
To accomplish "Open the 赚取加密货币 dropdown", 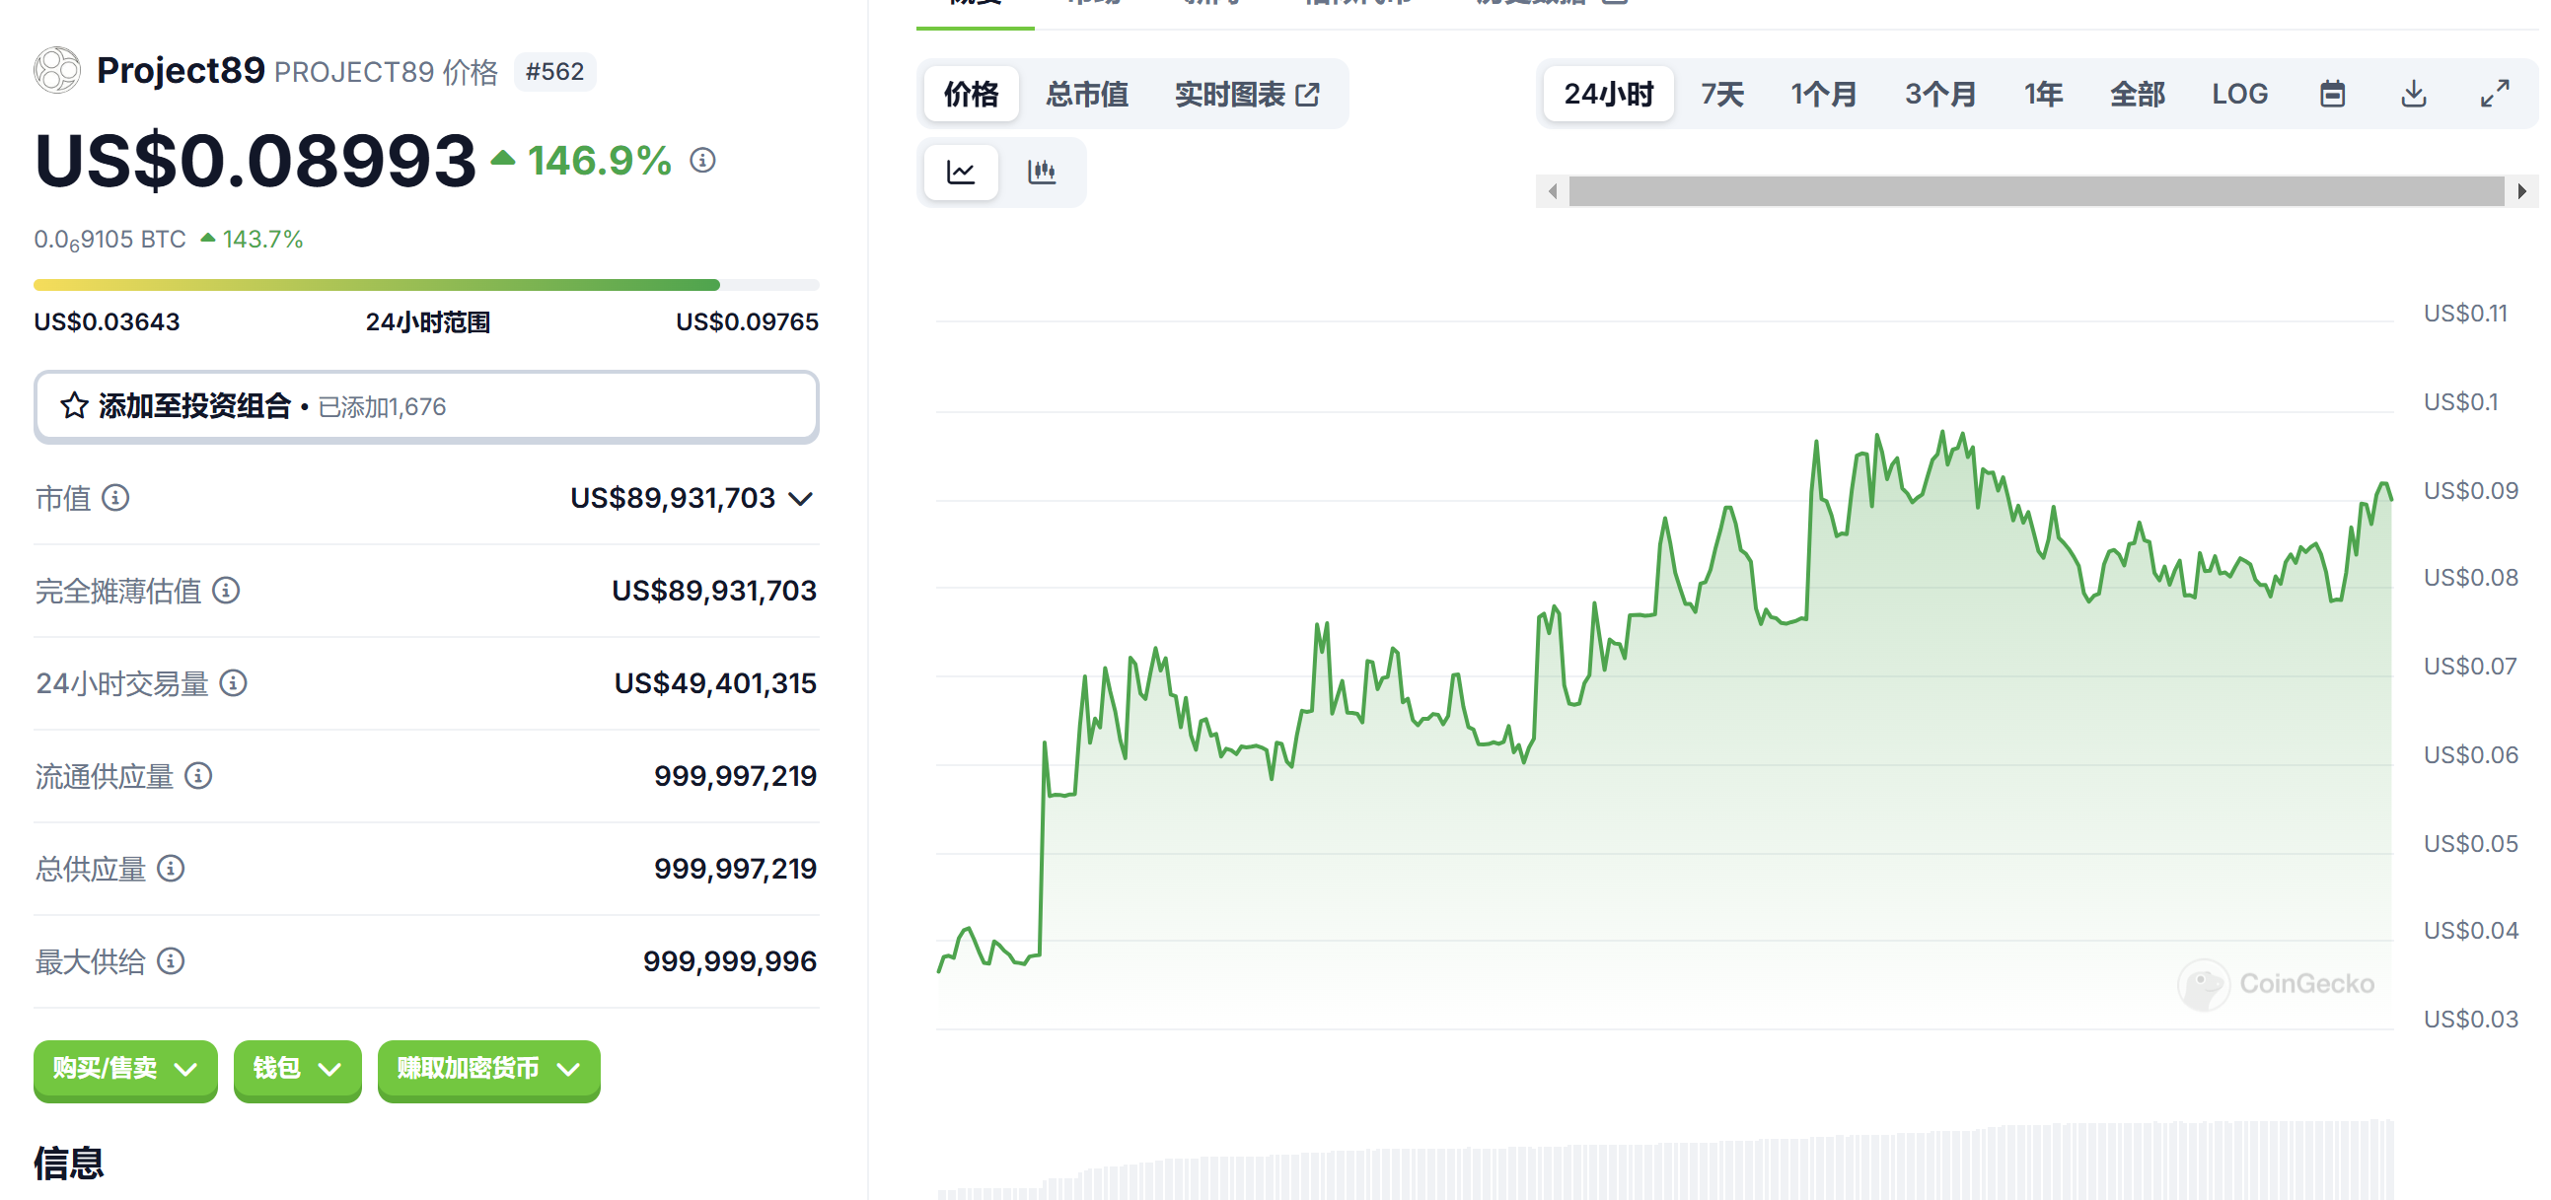I will click(489, 1069).
